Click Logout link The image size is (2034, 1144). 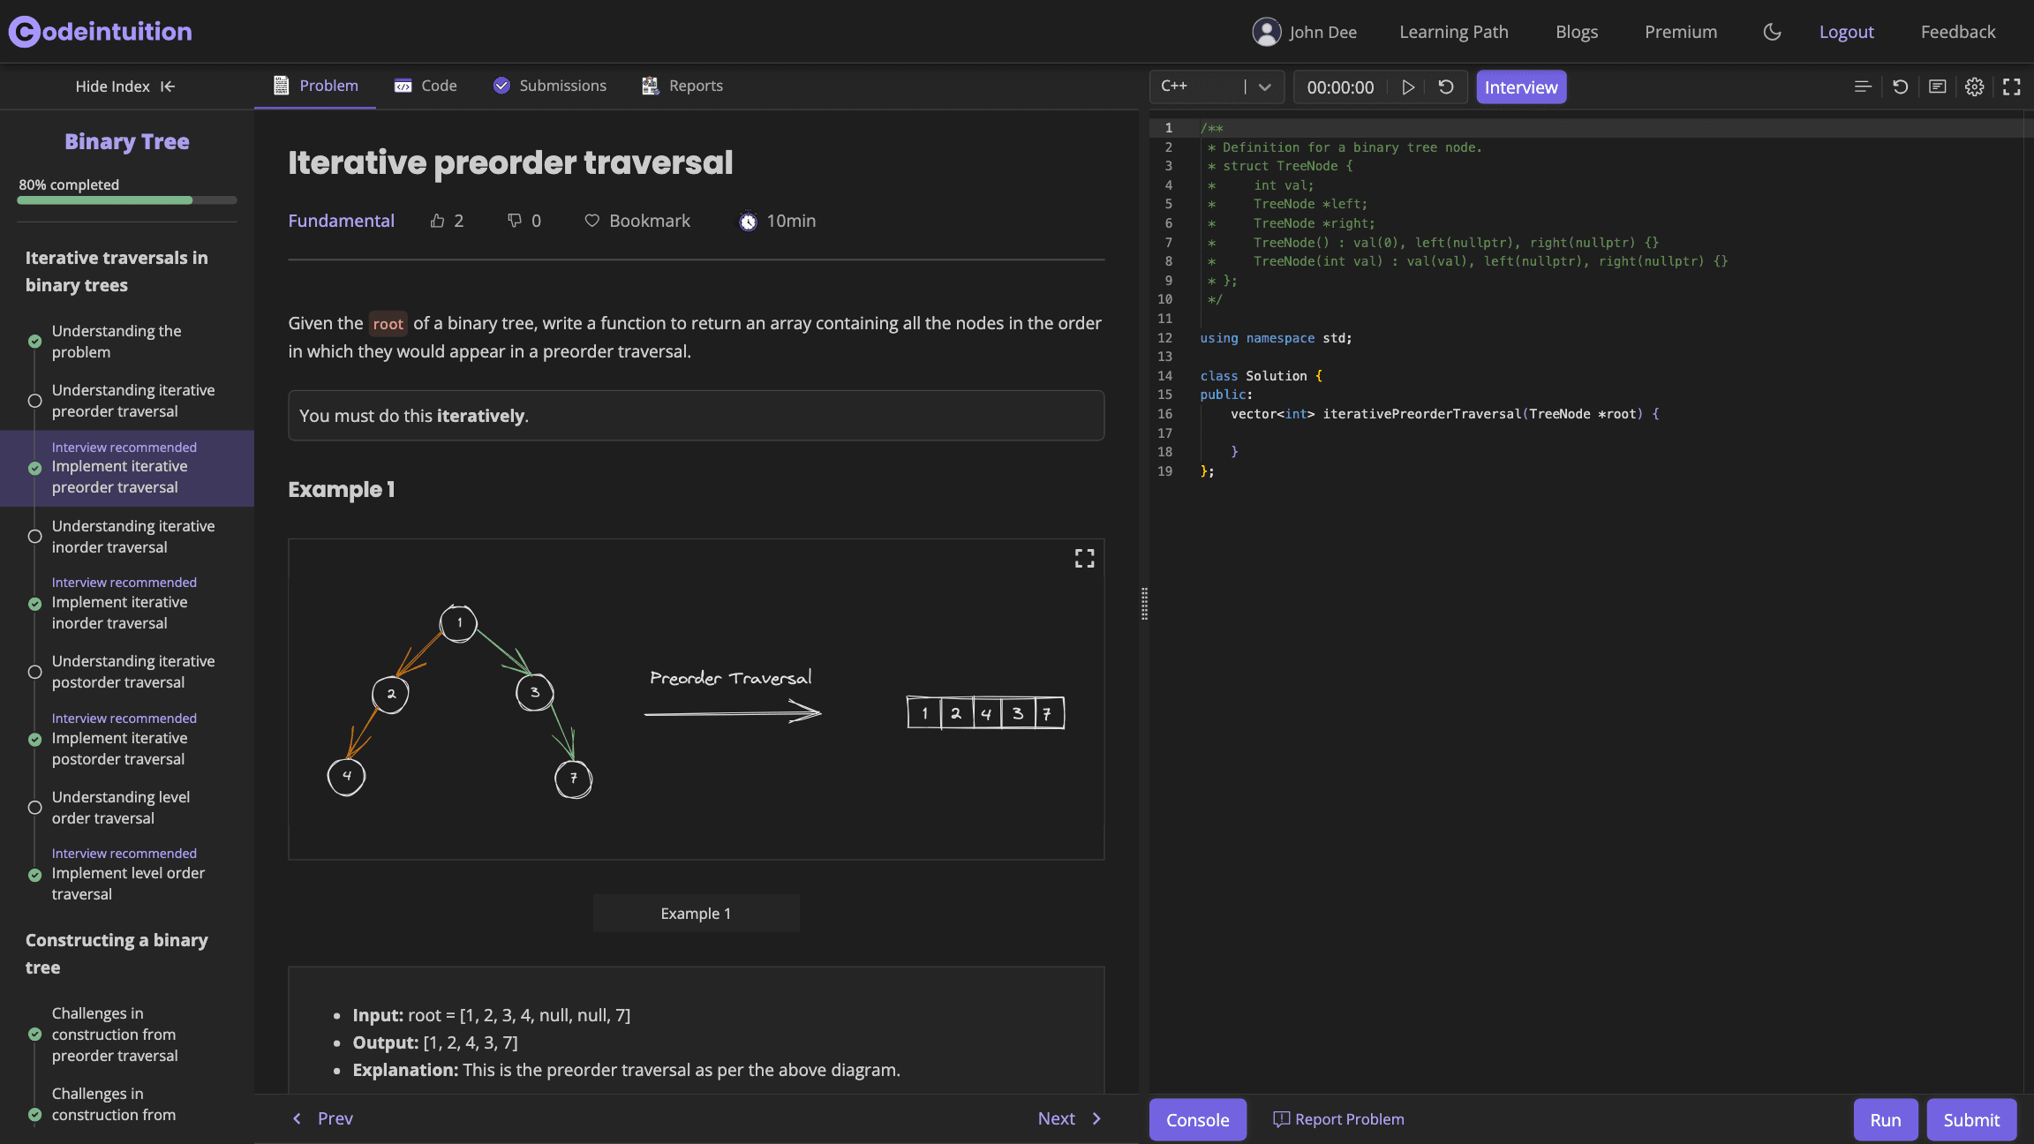pos(1846,32)
